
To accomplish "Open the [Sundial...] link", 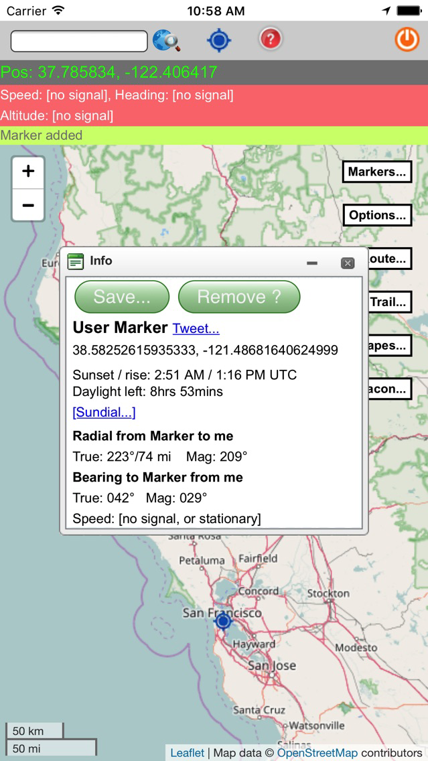I will pos(104,413).
